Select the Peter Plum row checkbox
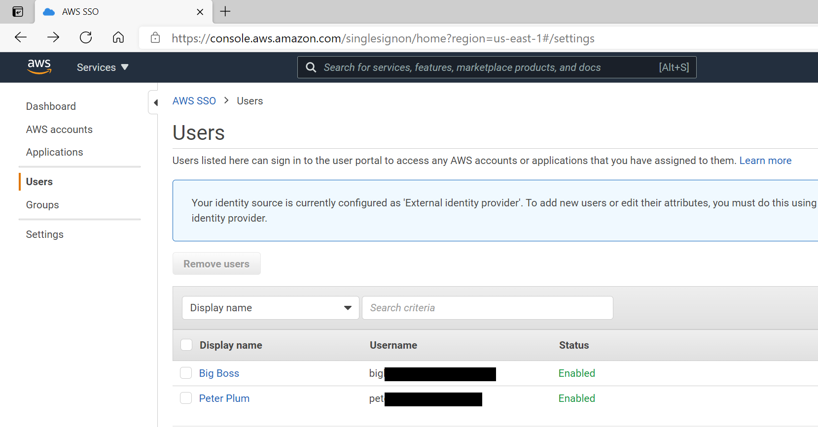The height and width of the screenshot is (427, 818). point(186,398)
